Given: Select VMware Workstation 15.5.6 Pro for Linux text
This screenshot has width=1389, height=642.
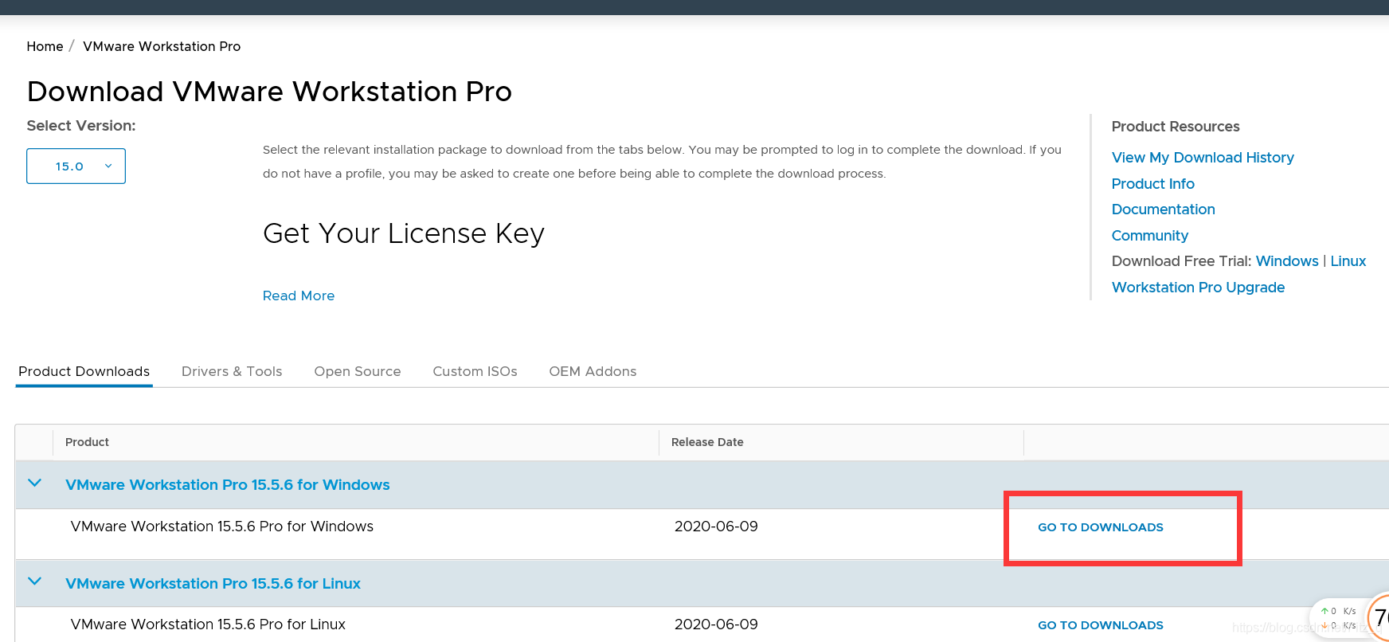Looking at the screenshot, I should (x=208, y=624).
